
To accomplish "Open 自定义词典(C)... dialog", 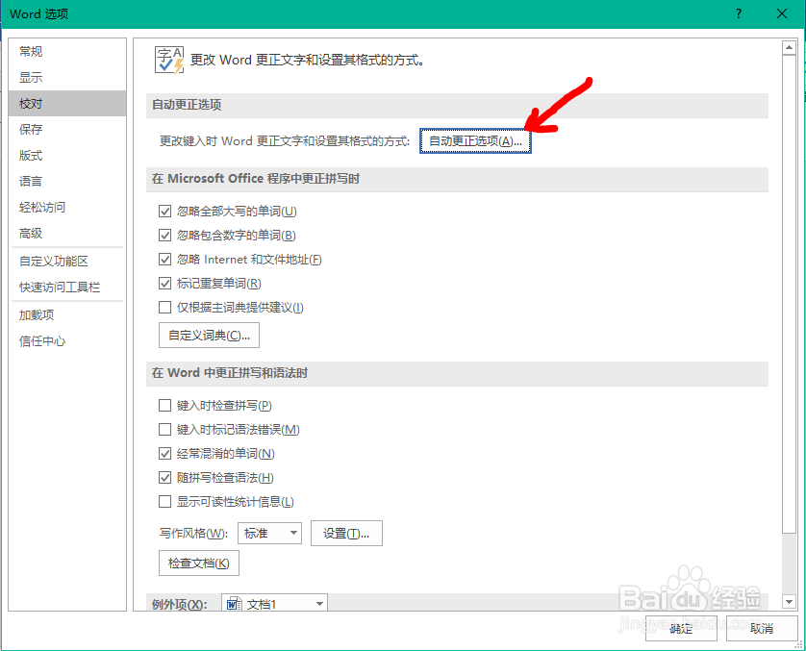I will click(210, 336).
